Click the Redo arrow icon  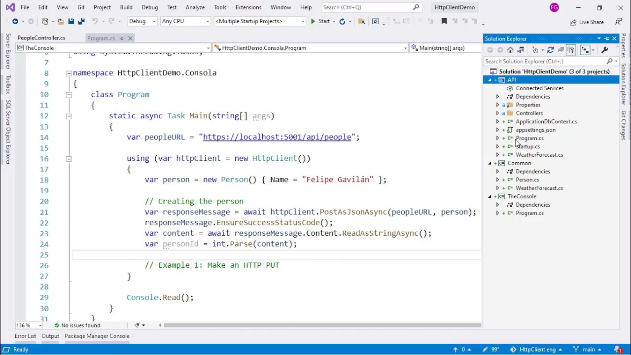pos(112,21)
